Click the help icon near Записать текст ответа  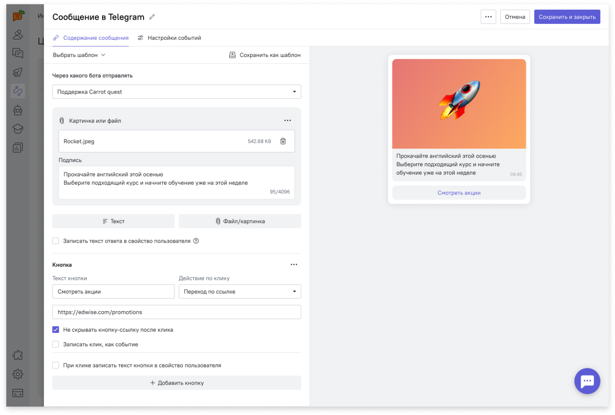(196, 241)
